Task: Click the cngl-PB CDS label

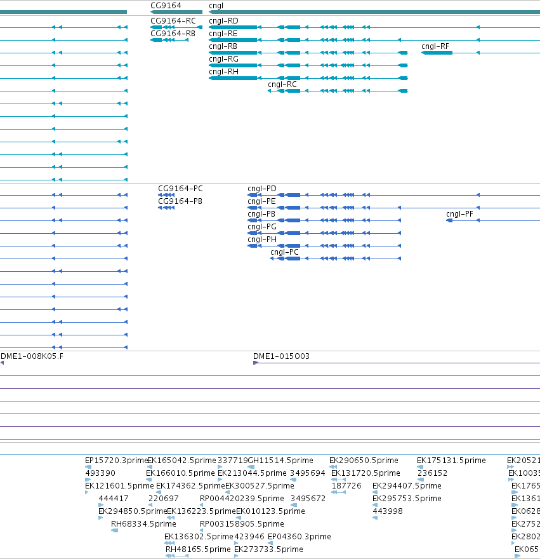Action: coord(261,214)
